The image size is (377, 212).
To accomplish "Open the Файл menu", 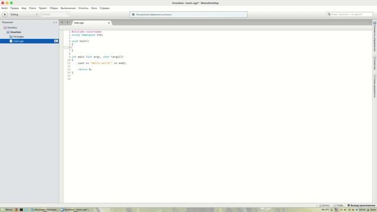I will click(x=5, y=8).
